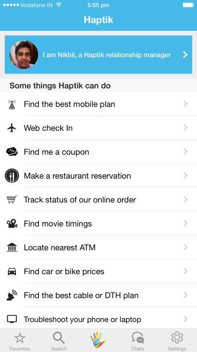Open the Settings tab

click(x=177, y=342)
